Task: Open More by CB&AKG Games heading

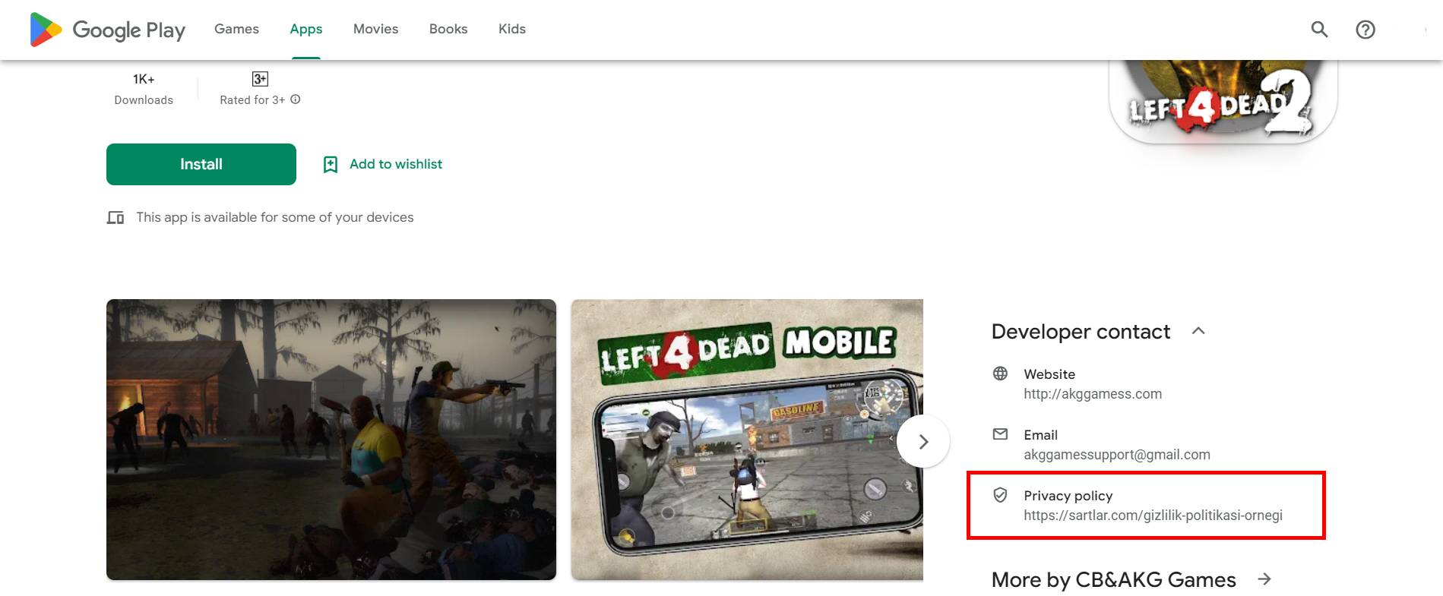Action: (1114, 580)
